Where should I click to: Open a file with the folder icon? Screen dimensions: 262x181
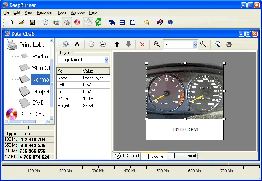(x=21, y=22)
